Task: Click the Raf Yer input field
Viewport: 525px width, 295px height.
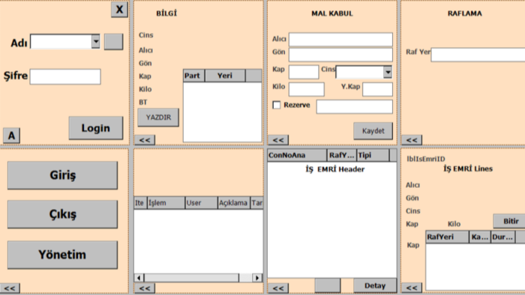Action: click(478, 55)
